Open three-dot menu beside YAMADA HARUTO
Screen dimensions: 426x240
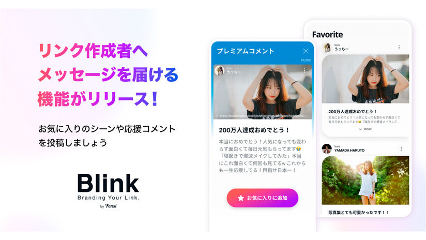(x=401, y=148)
